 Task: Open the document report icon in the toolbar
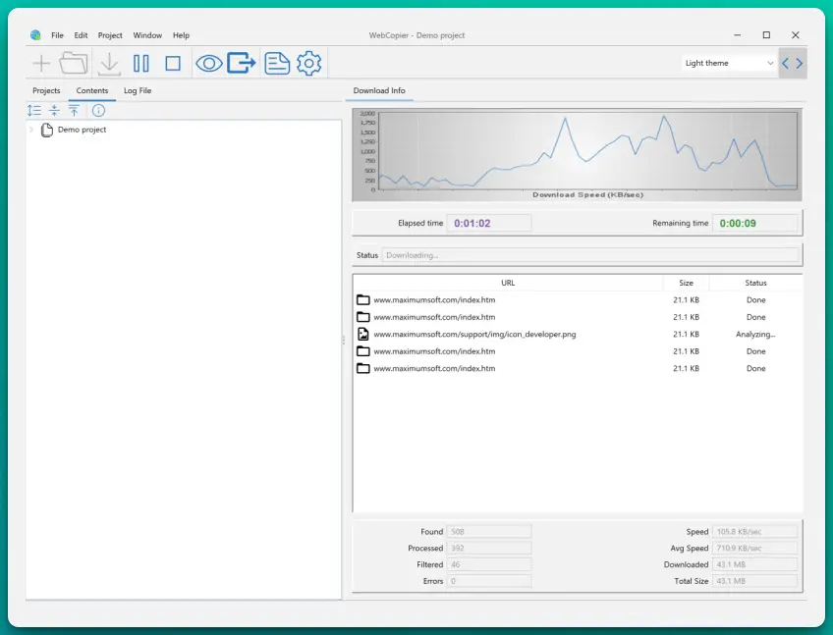(277, 64)
